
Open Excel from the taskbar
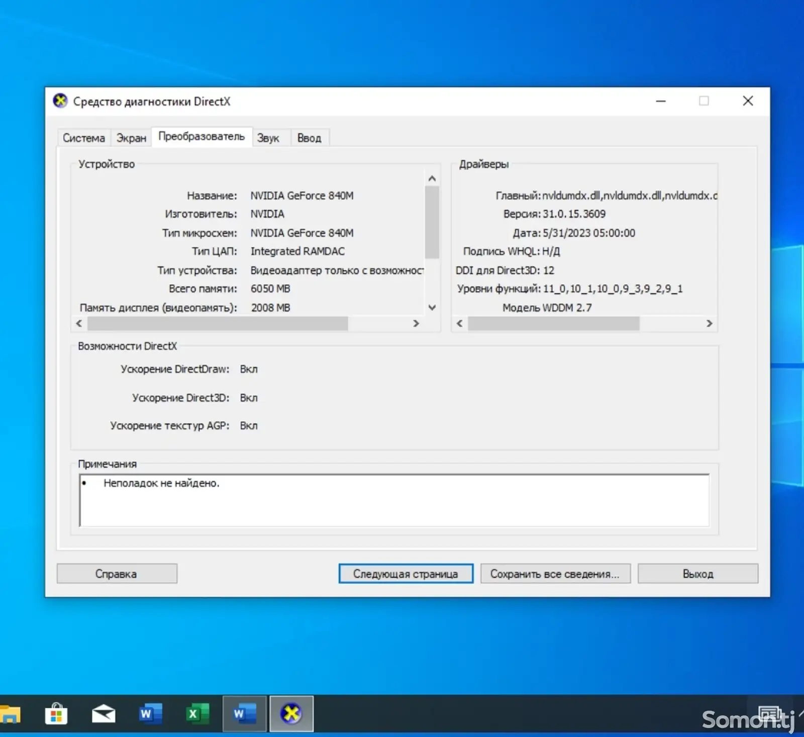[x=197, y=714]
